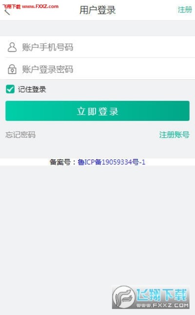Click the 备案号 label text
This screenshot has width=195, height=315.
[x=60, y=162]
